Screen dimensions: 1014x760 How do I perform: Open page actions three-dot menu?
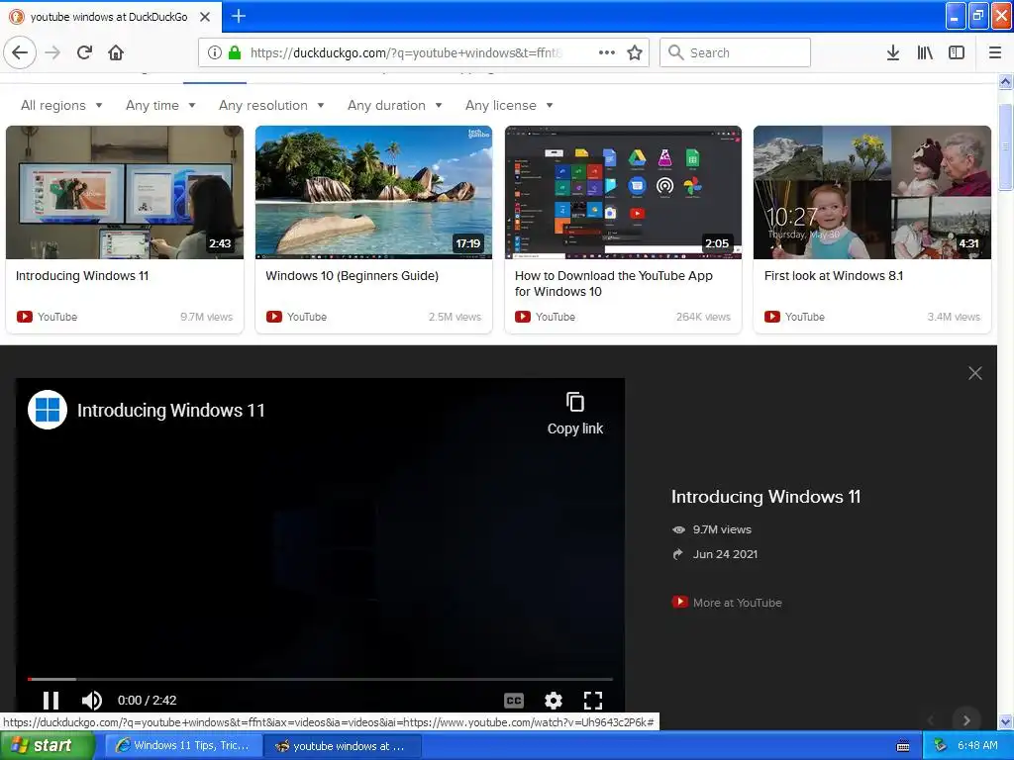pyautogui.click(x=607, y=52)
